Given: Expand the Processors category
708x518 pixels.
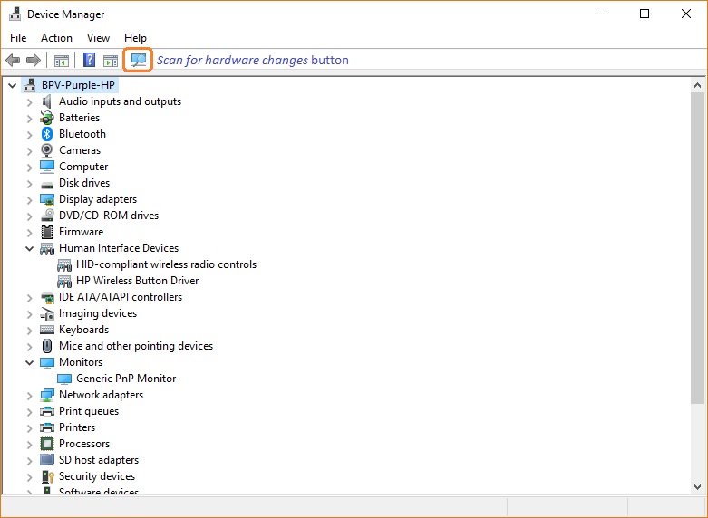Looking at the screenshot, I should click(x=29, y=445).
